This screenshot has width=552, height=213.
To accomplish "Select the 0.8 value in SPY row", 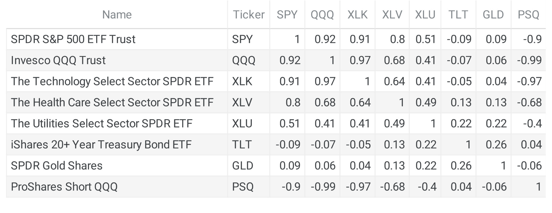I will 397,39.
